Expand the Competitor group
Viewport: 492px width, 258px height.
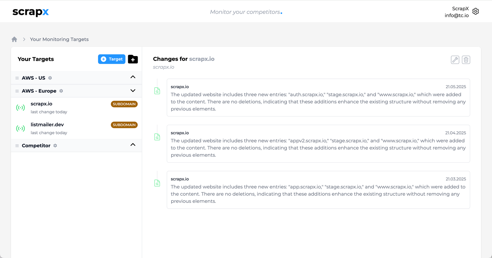coord(133,145)
